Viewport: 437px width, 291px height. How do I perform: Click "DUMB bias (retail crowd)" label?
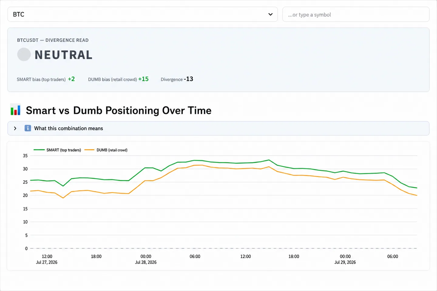pyautogui.click(x=112, y=79)
